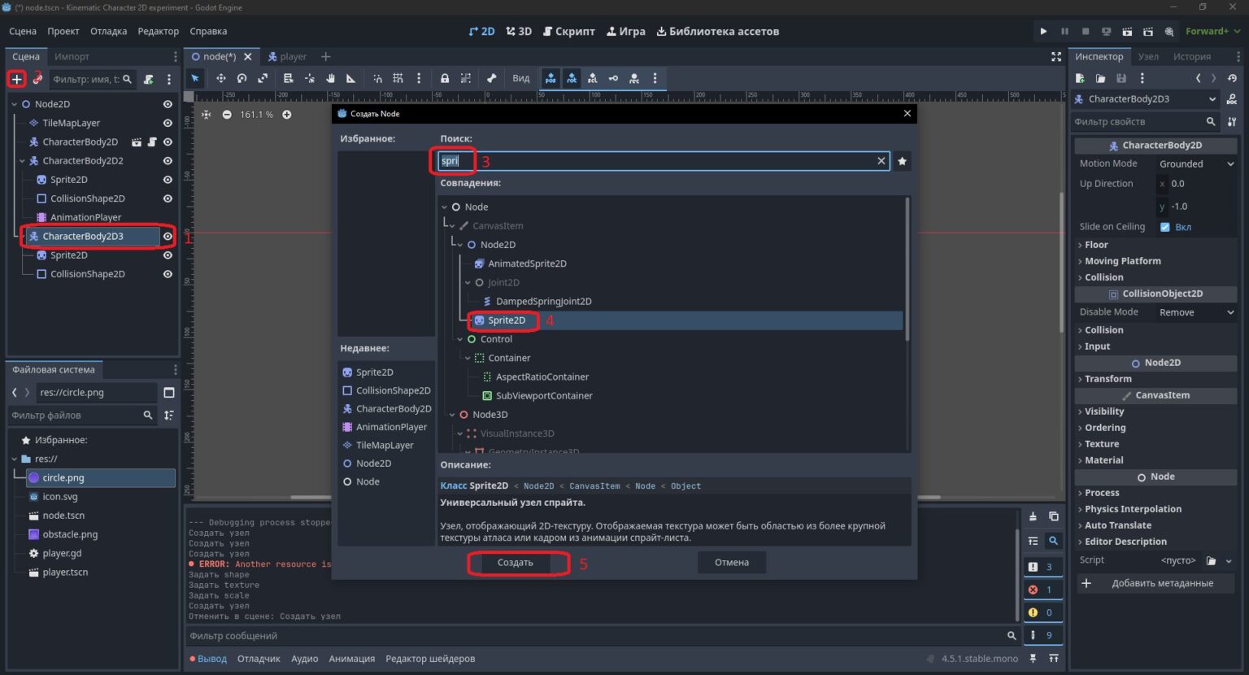Open the Motion Mode Grounded dropdown
This screenshot has height=675, width=1249.
point(1196,163)
